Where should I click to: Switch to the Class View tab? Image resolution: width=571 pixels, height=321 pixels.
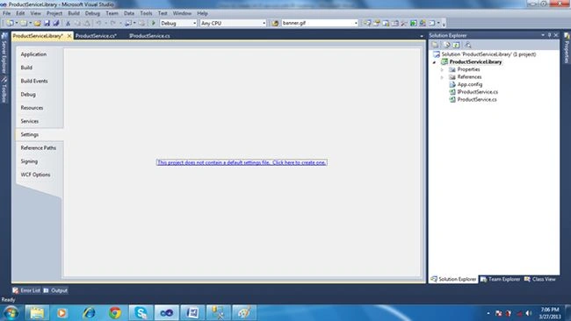tap(540, 279)
